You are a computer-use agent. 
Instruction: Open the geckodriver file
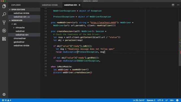[19, 42]
